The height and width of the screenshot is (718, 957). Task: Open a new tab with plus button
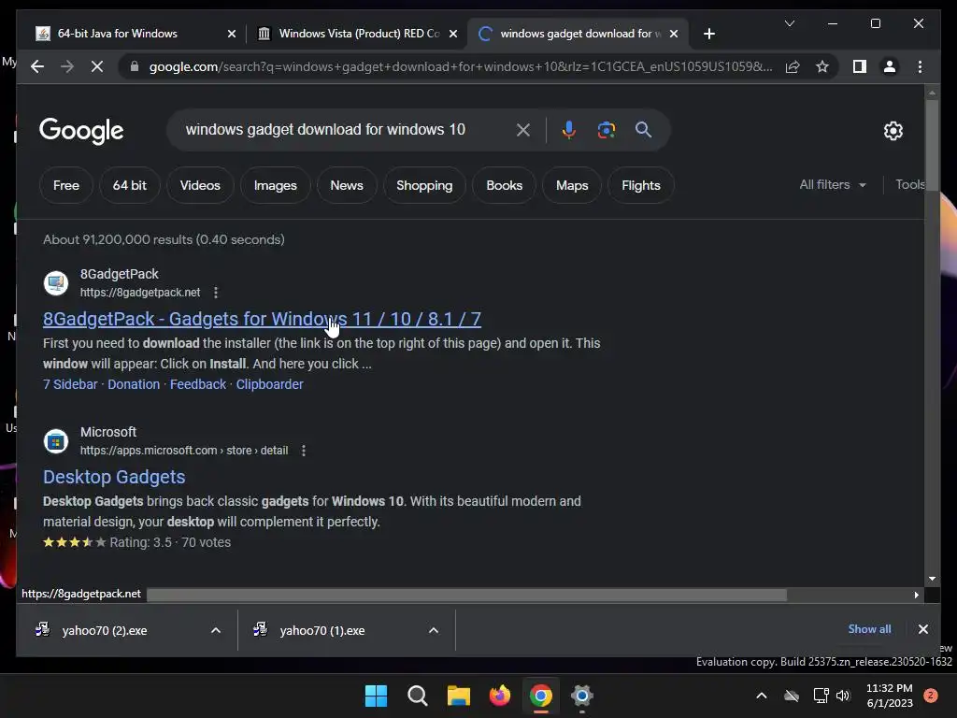(708, 34)
